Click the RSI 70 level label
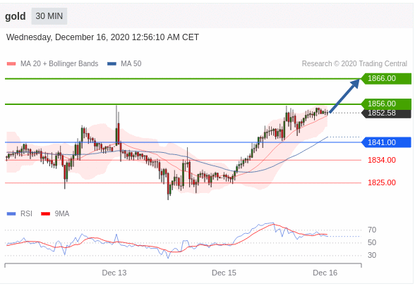The image size is (415, 286). coord(372,230)
